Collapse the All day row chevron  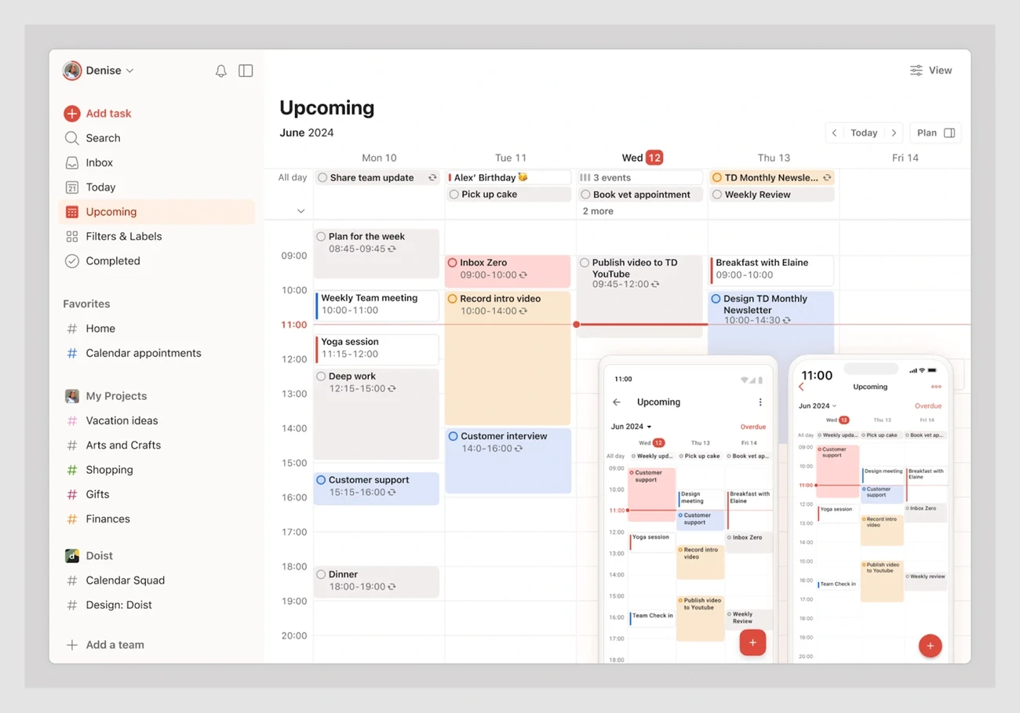coord(301,210)
